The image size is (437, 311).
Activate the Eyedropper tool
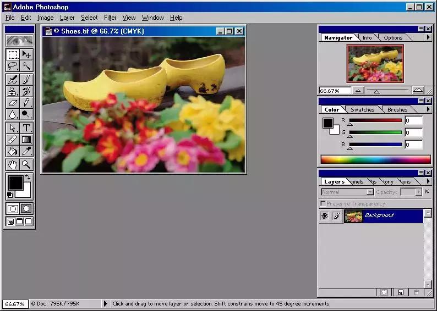click(x=26, y=151)
